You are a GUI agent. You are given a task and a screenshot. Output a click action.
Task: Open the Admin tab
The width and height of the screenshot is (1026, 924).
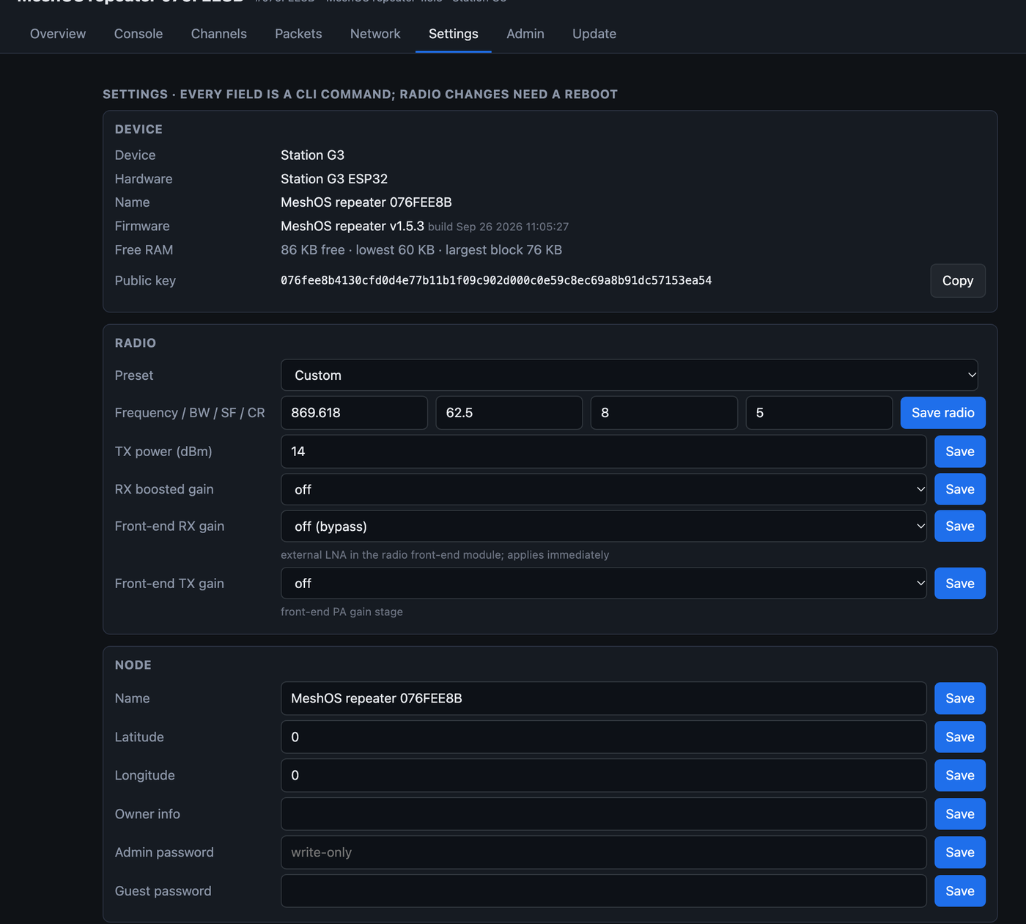(525, 34)
